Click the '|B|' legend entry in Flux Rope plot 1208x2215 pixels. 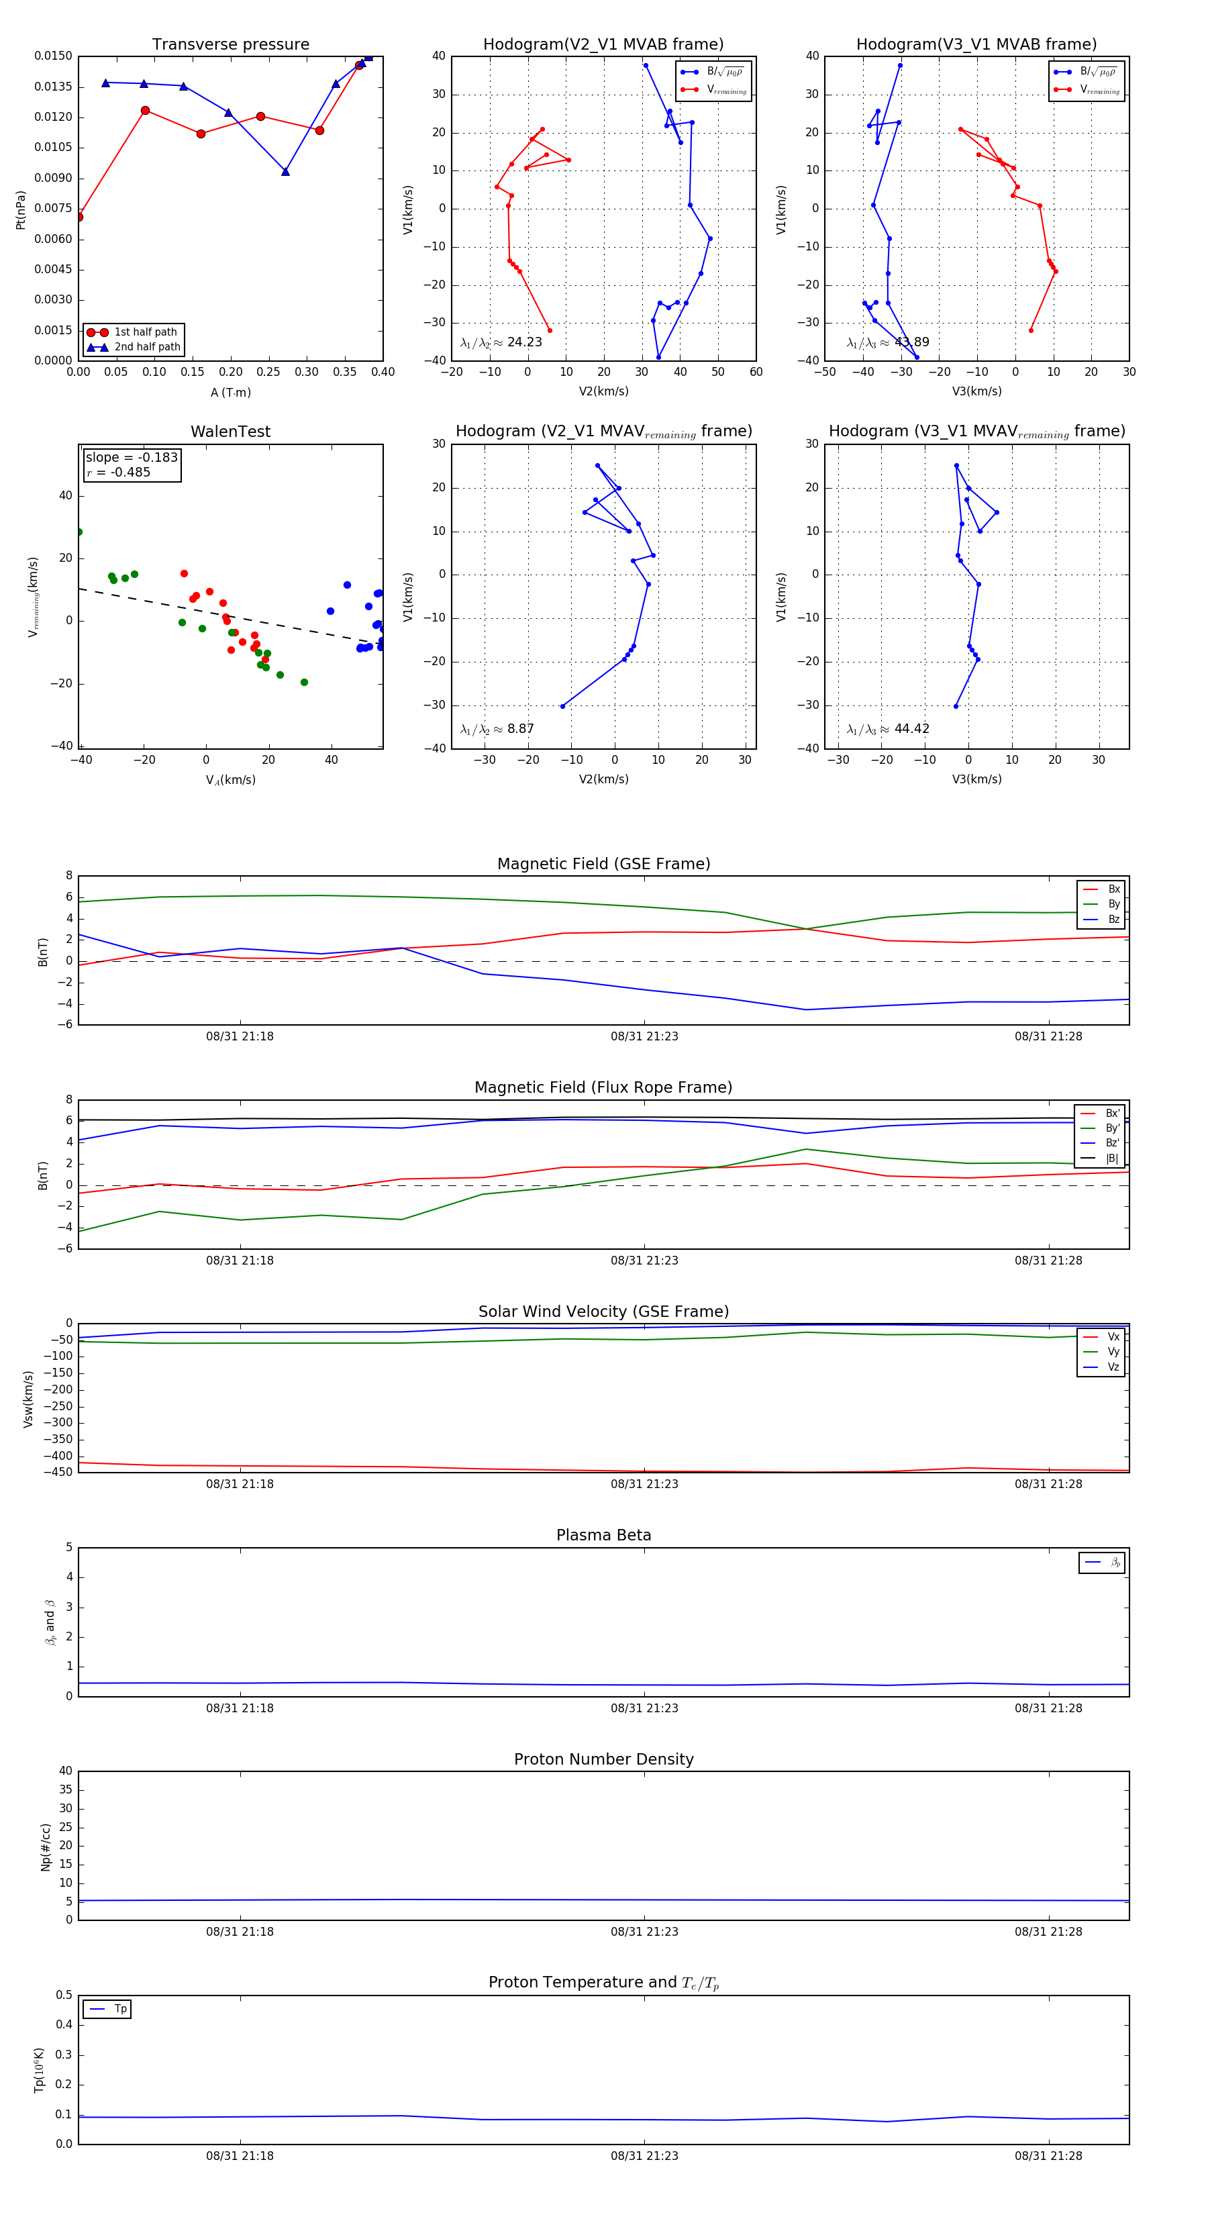pos(1100,1159)
